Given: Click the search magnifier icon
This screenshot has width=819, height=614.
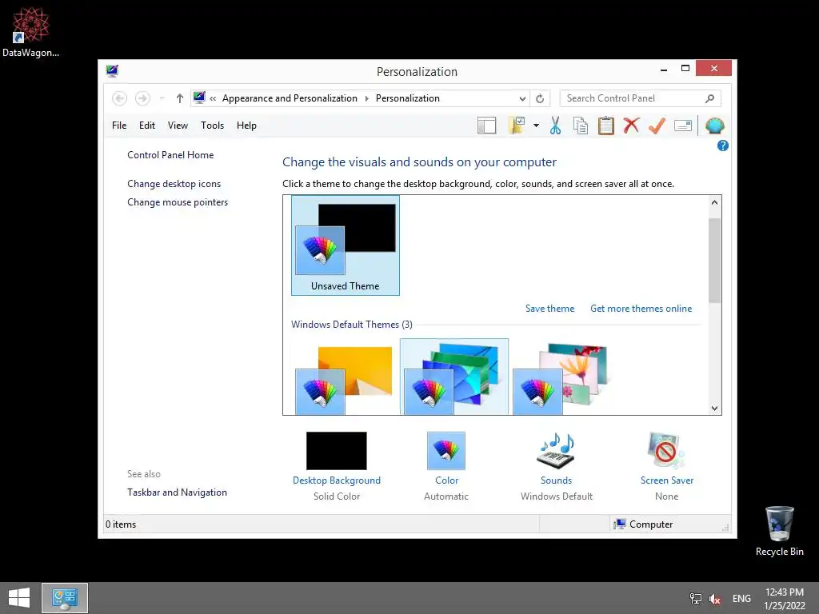Looking at the screenshot, I should tap(710, 98).
